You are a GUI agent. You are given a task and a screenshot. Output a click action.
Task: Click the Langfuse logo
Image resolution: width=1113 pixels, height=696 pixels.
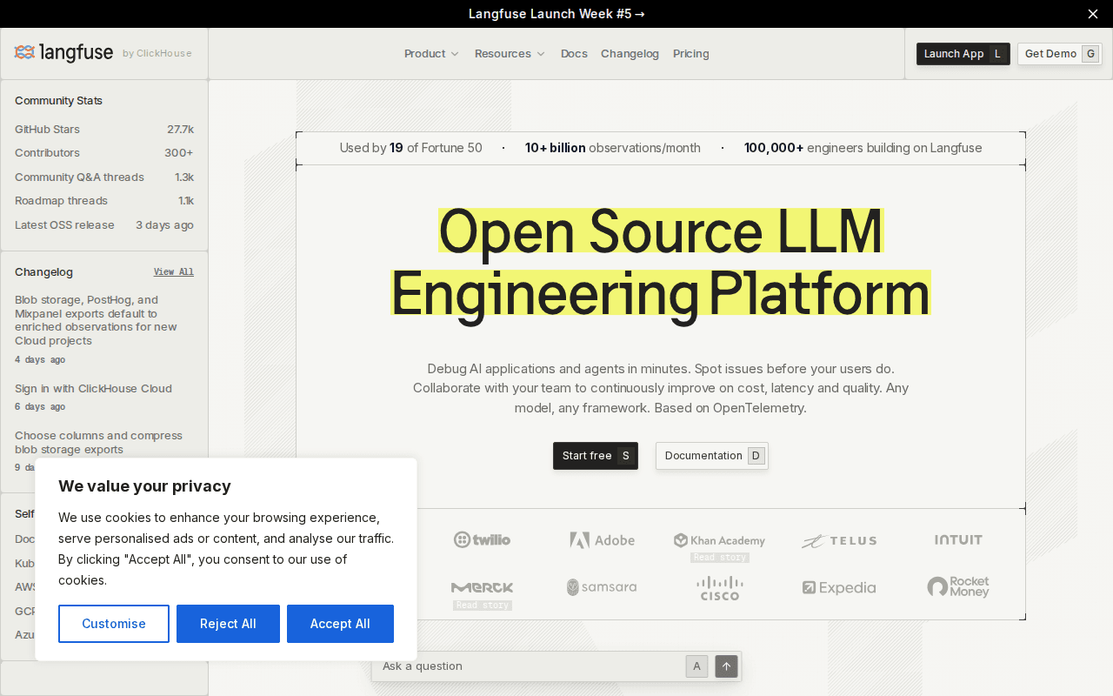(63, 53)
